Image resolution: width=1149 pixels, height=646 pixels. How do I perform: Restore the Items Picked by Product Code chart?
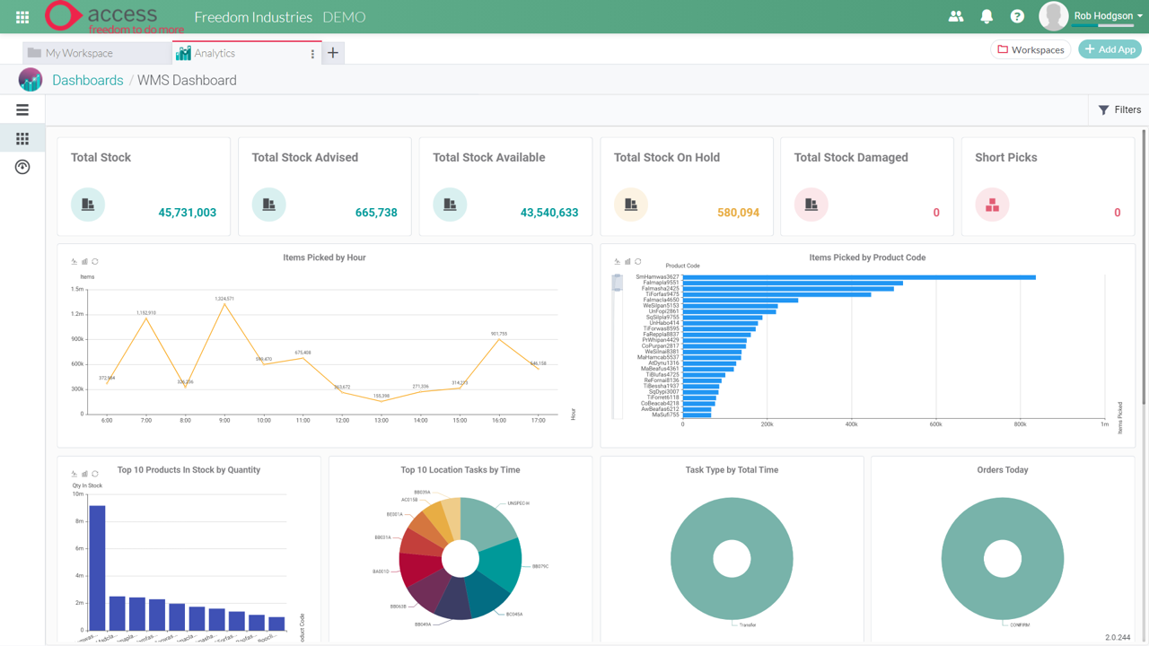[x=638, y=262]
